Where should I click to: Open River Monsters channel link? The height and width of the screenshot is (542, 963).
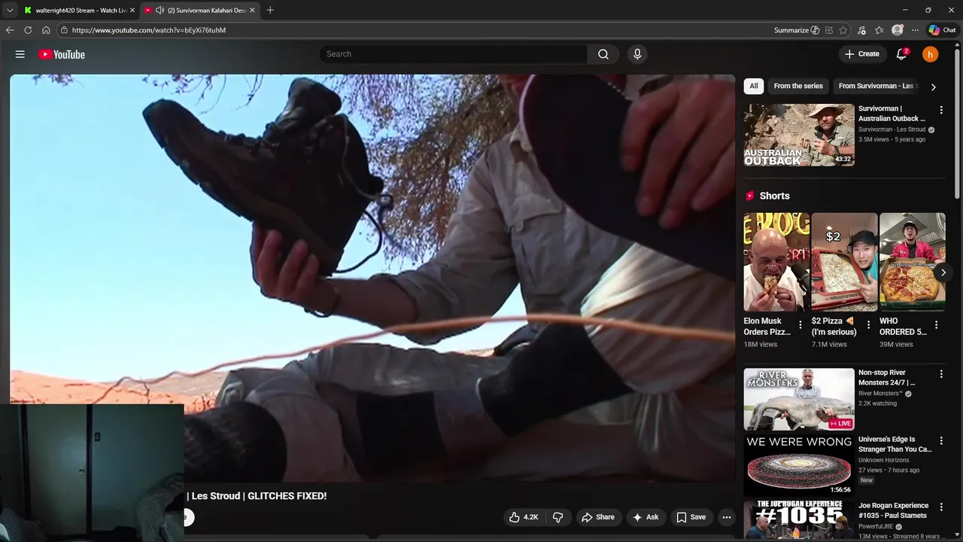[879, 394]
